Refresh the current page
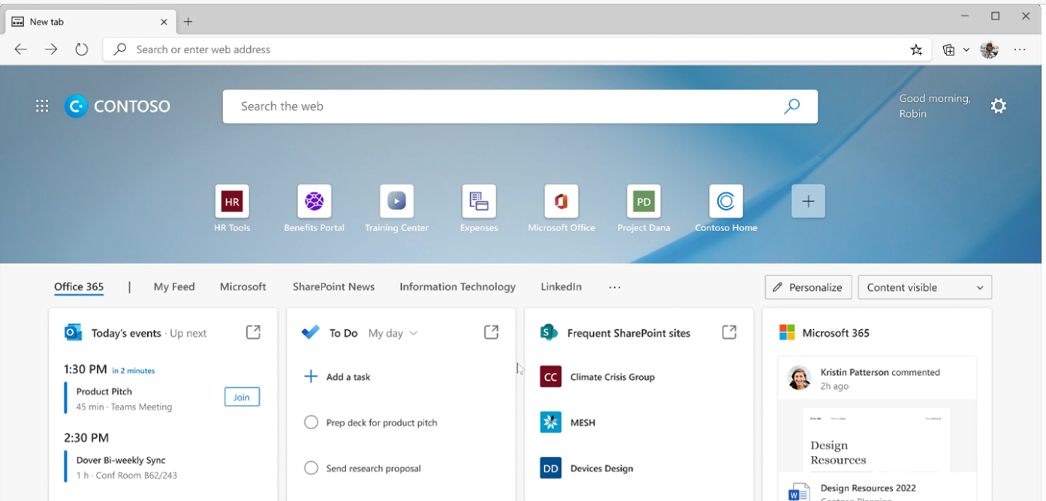The height and width of the screenshot is (501, 1046). [81, 49]
